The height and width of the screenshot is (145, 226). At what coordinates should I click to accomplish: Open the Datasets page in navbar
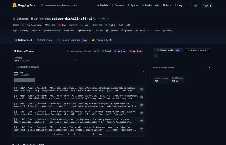118,5
